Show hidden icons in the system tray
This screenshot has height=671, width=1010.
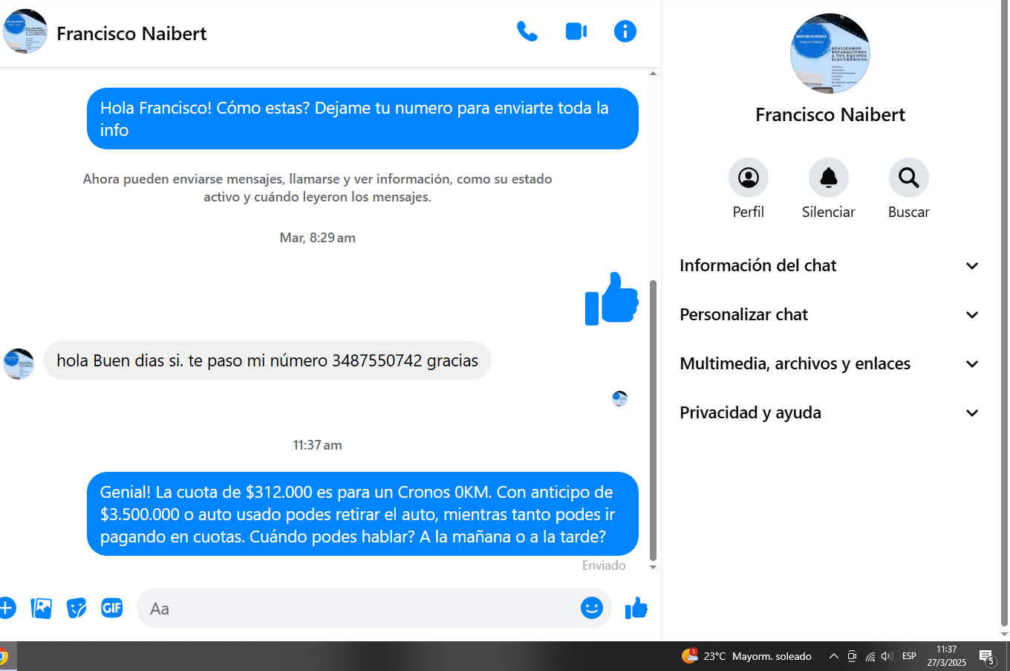coord(833,656)
